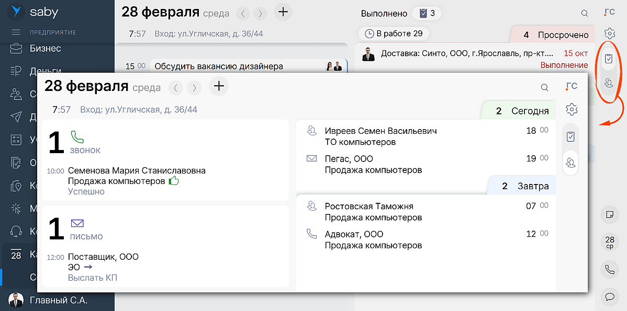Image resolution: width=627 pixels, height=311 pixels.
Task: Click the phone calls icon in right sidebar
Action: 609,270
